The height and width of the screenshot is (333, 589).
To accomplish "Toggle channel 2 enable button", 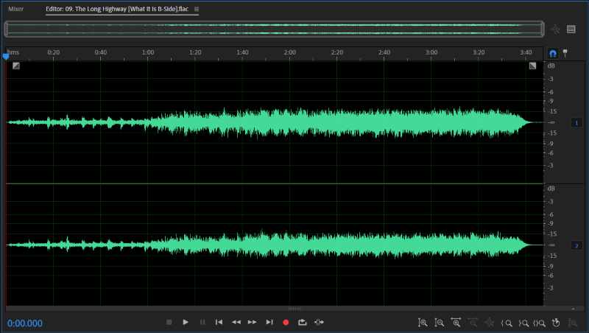I will coord(576,245).
